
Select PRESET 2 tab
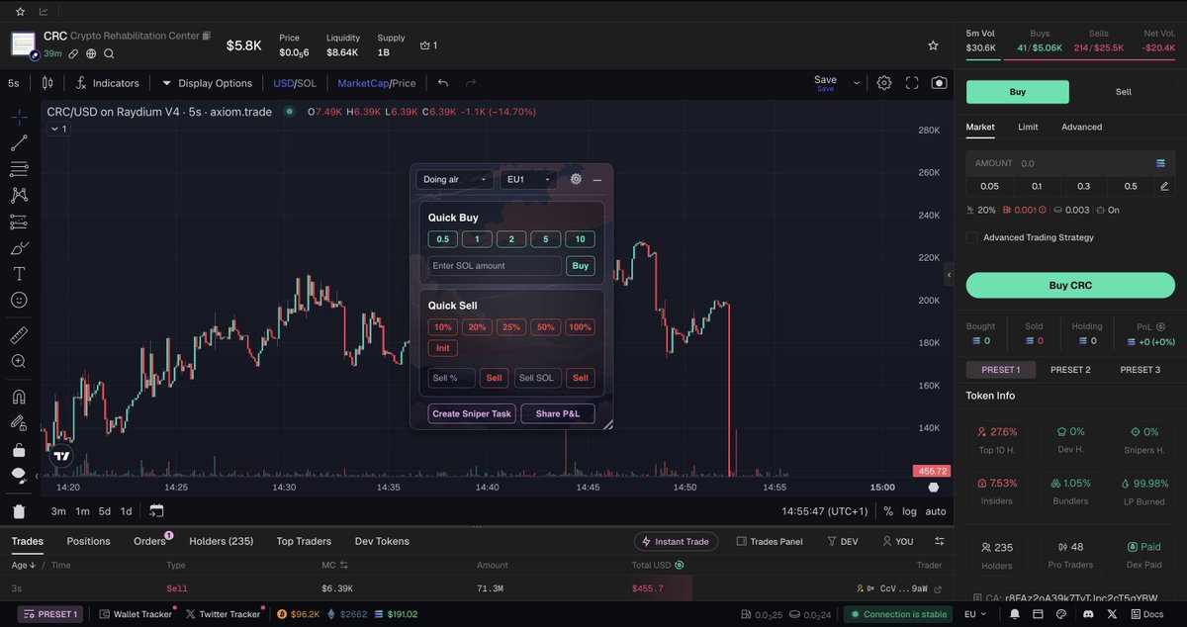[x=1070, y=370]
